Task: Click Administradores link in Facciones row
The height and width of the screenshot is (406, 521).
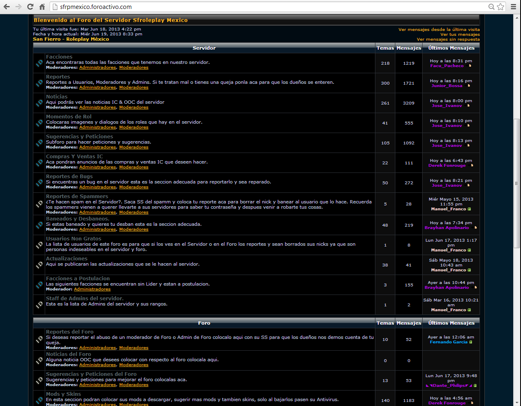Action: [x=98, y=68]
